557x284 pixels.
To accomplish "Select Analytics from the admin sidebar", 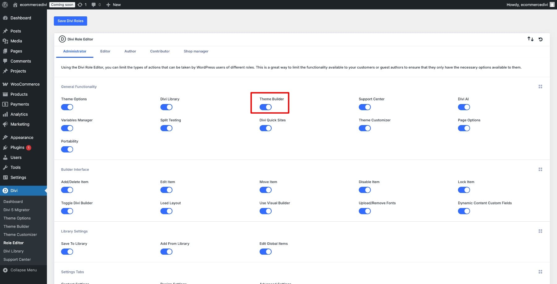I will click(x=19, y=114).
